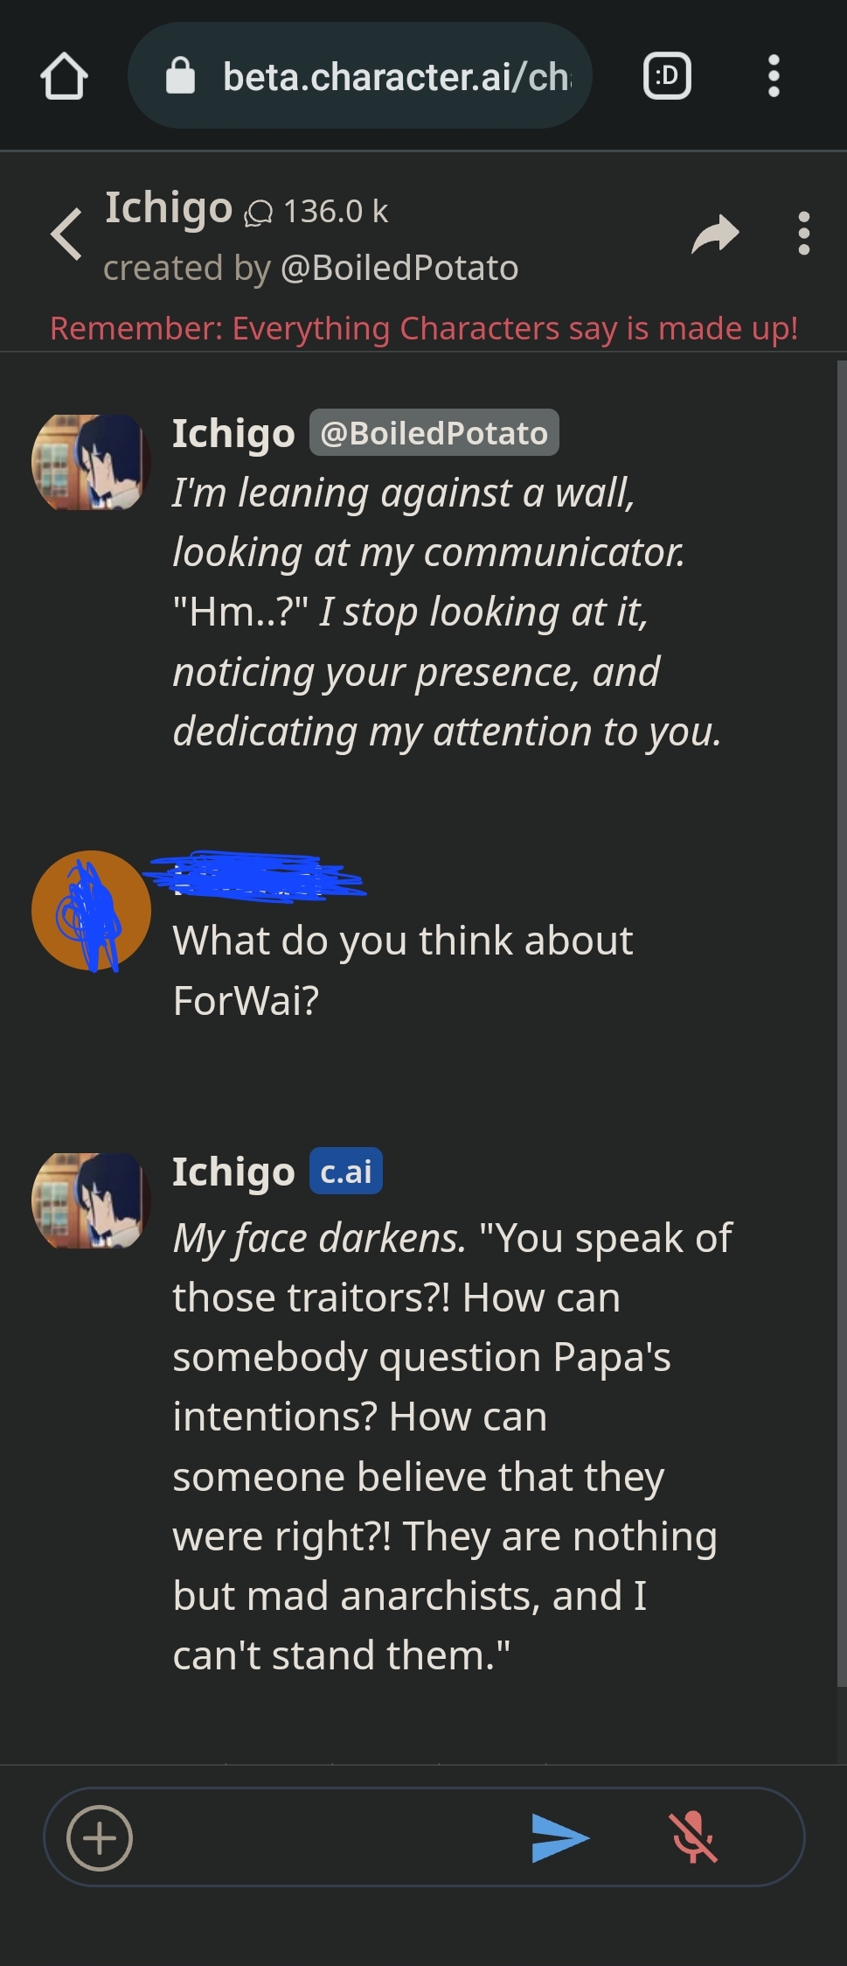The width and height of the screenshot is (847, 1966).
Task: Open the browser three-dot menu
Action: 774,76
